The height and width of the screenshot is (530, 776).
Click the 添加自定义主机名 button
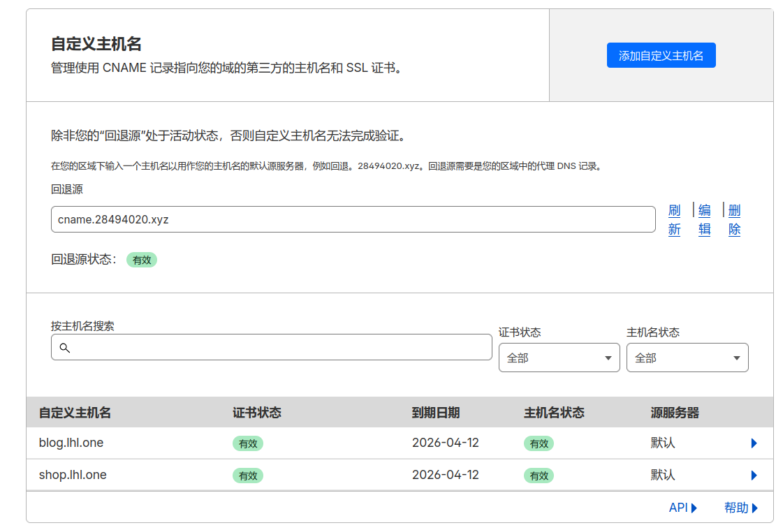[x=661, y=56]
